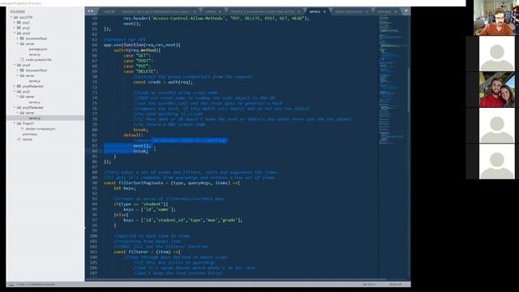Expand the proj2 folder arrow
This screenshot has height=292, width=519.
pos(15,28)
